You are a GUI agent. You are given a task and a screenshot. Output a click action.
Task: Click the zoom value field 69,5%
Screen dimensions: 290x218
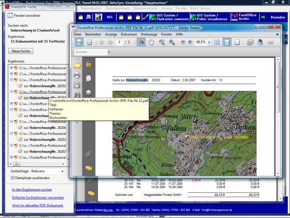point(201,42)
